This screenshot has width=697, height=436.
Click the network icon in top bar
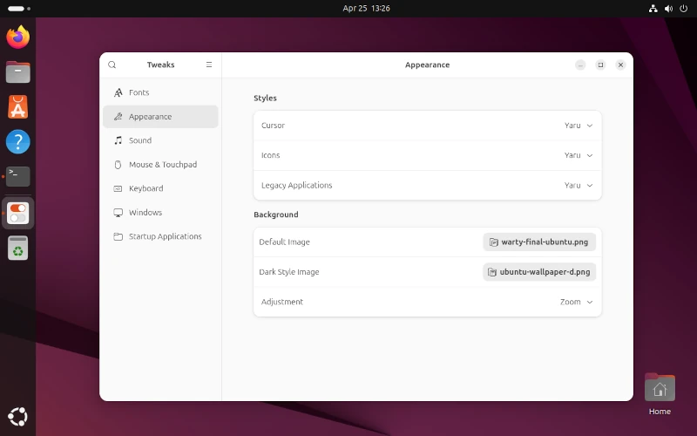pyautogui.click(x=653, y=9)
